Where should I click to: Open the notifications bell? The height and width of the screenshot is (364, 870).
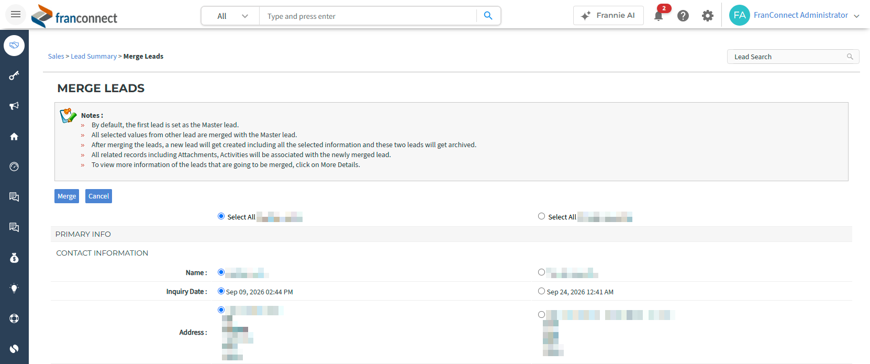(x=659, y=16)
